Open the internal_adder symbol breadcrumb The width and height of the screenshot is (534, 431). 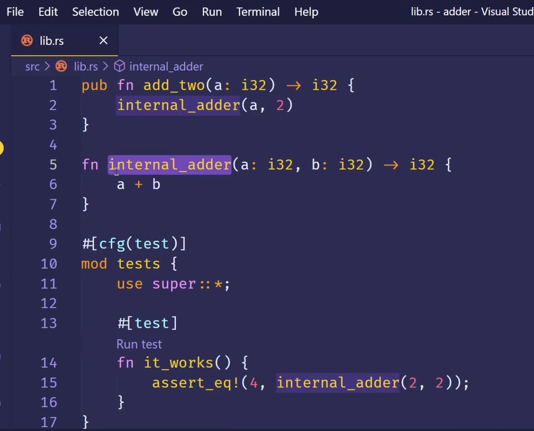point(166,66)
